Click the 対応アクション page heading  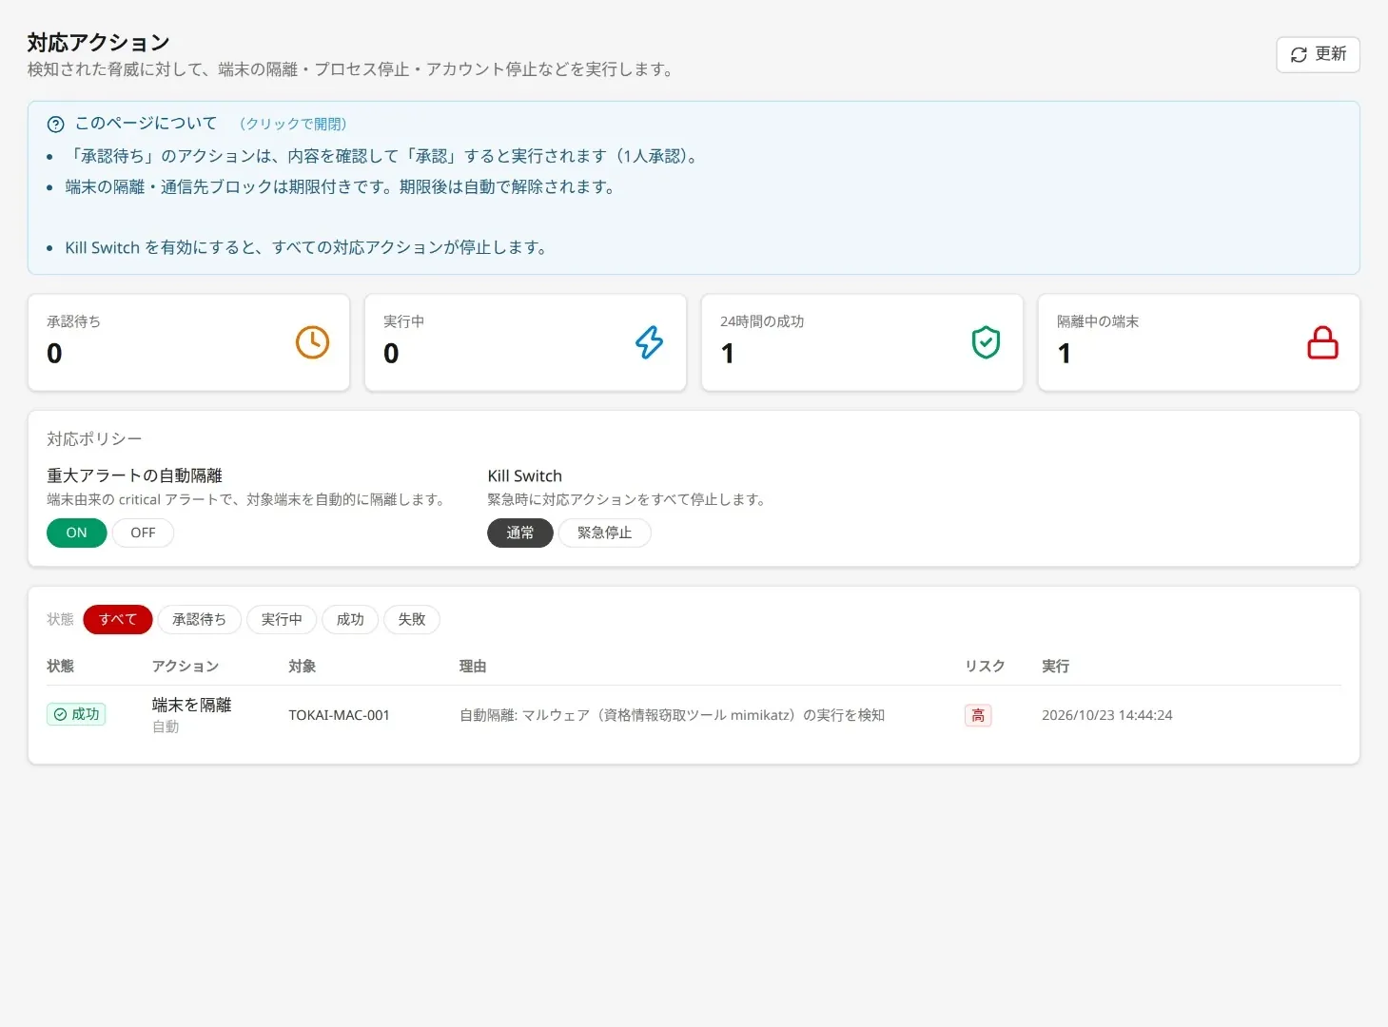[98, 42]
